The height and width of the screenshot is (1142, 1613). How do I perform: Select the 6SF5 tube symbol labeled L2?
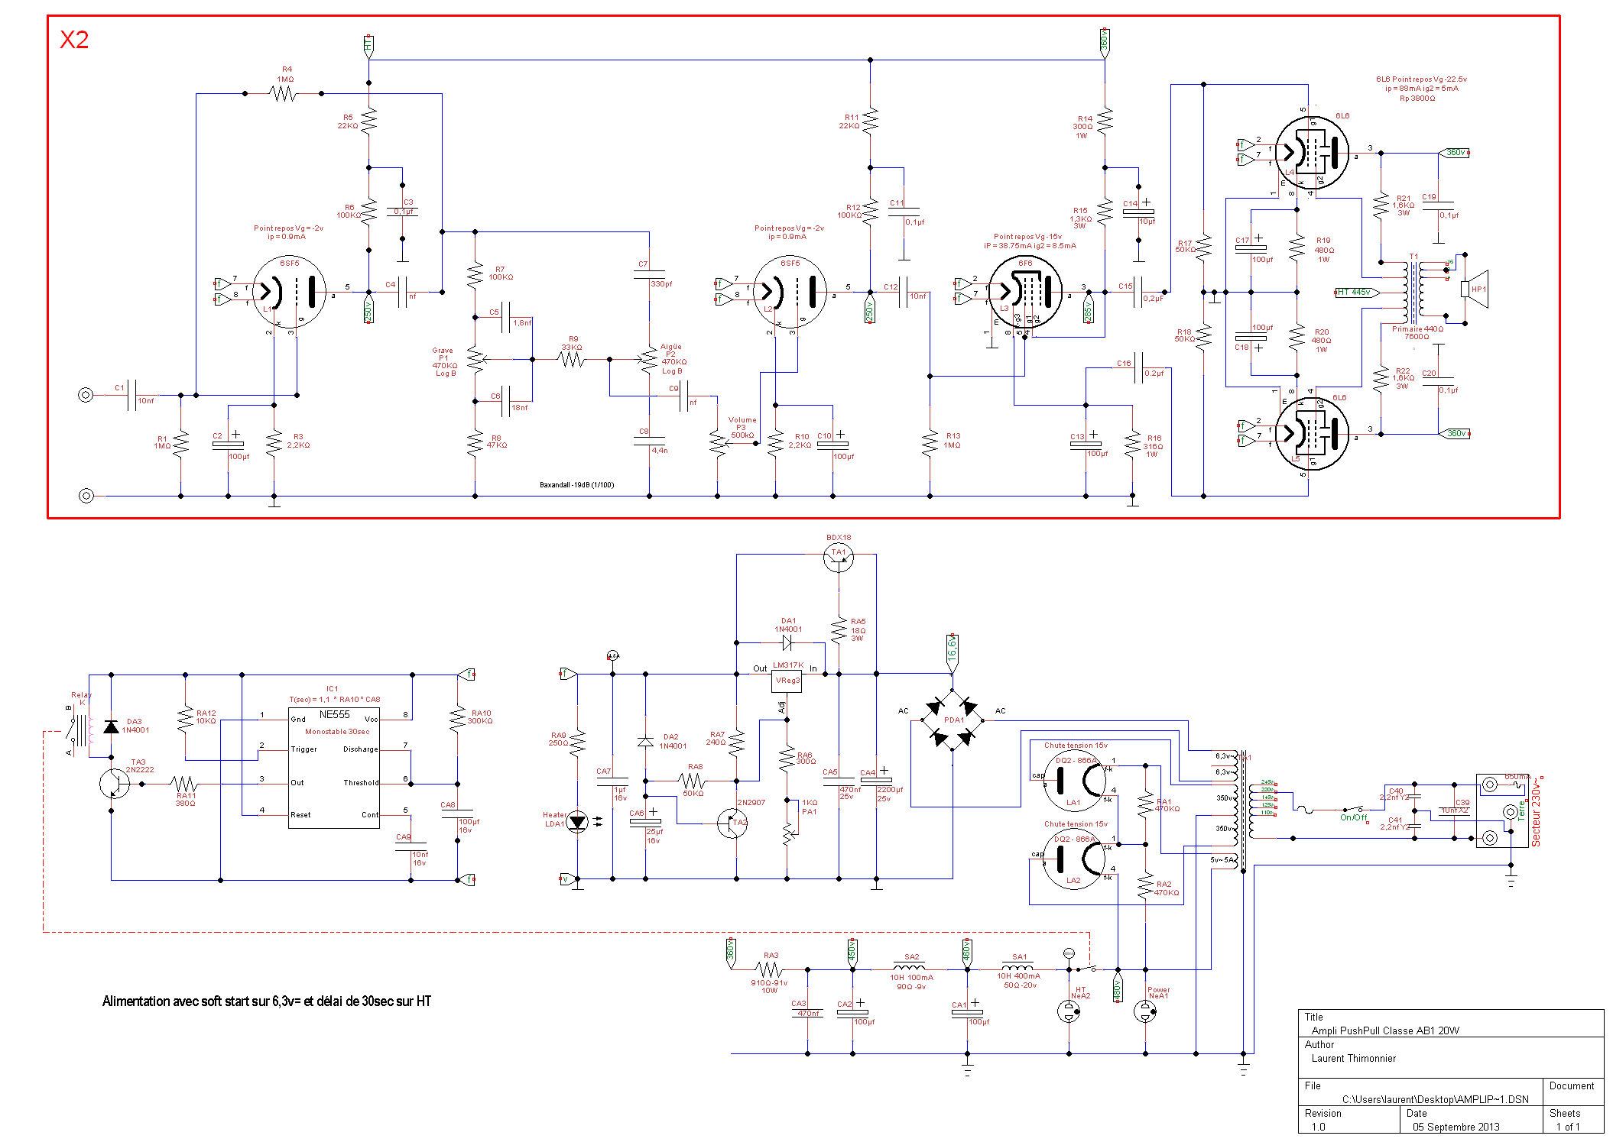(x=790, y=292)
